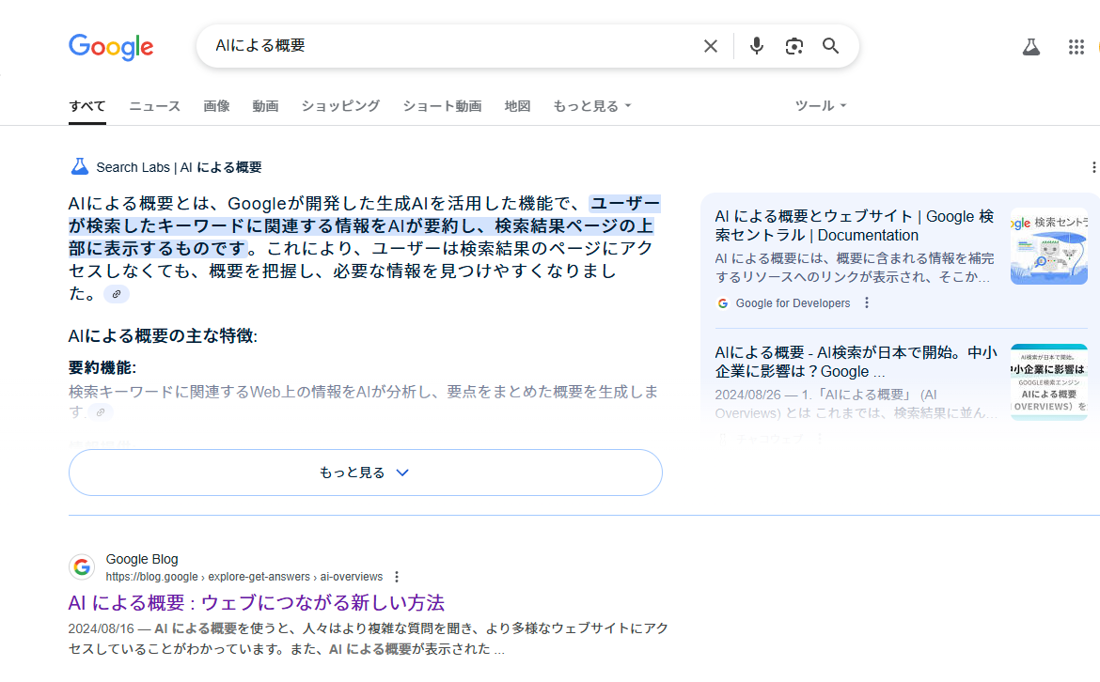This screenshot has height=682, width=1100.
Task: Click Search Labs flask beside AI overview label
Action: [79, 167]
